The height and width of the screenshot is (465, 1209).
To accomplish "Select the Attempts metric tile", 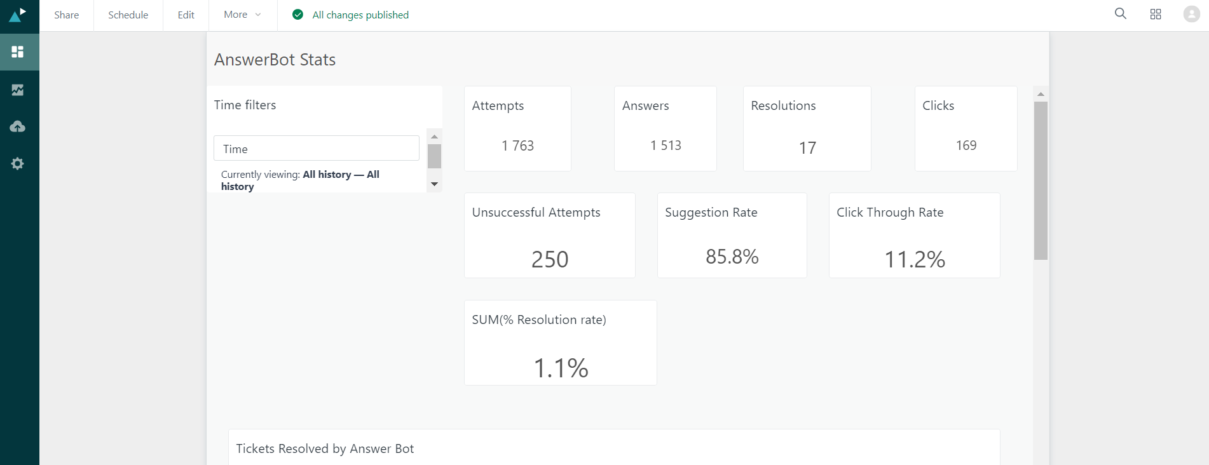I will 517,128.
